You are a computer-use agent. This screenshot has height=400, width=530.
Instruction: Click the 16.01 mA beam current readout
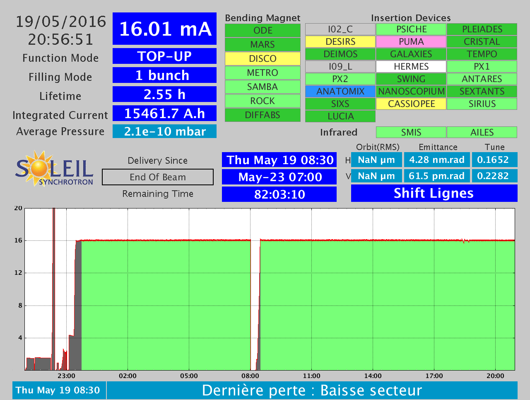click(164, 29)
